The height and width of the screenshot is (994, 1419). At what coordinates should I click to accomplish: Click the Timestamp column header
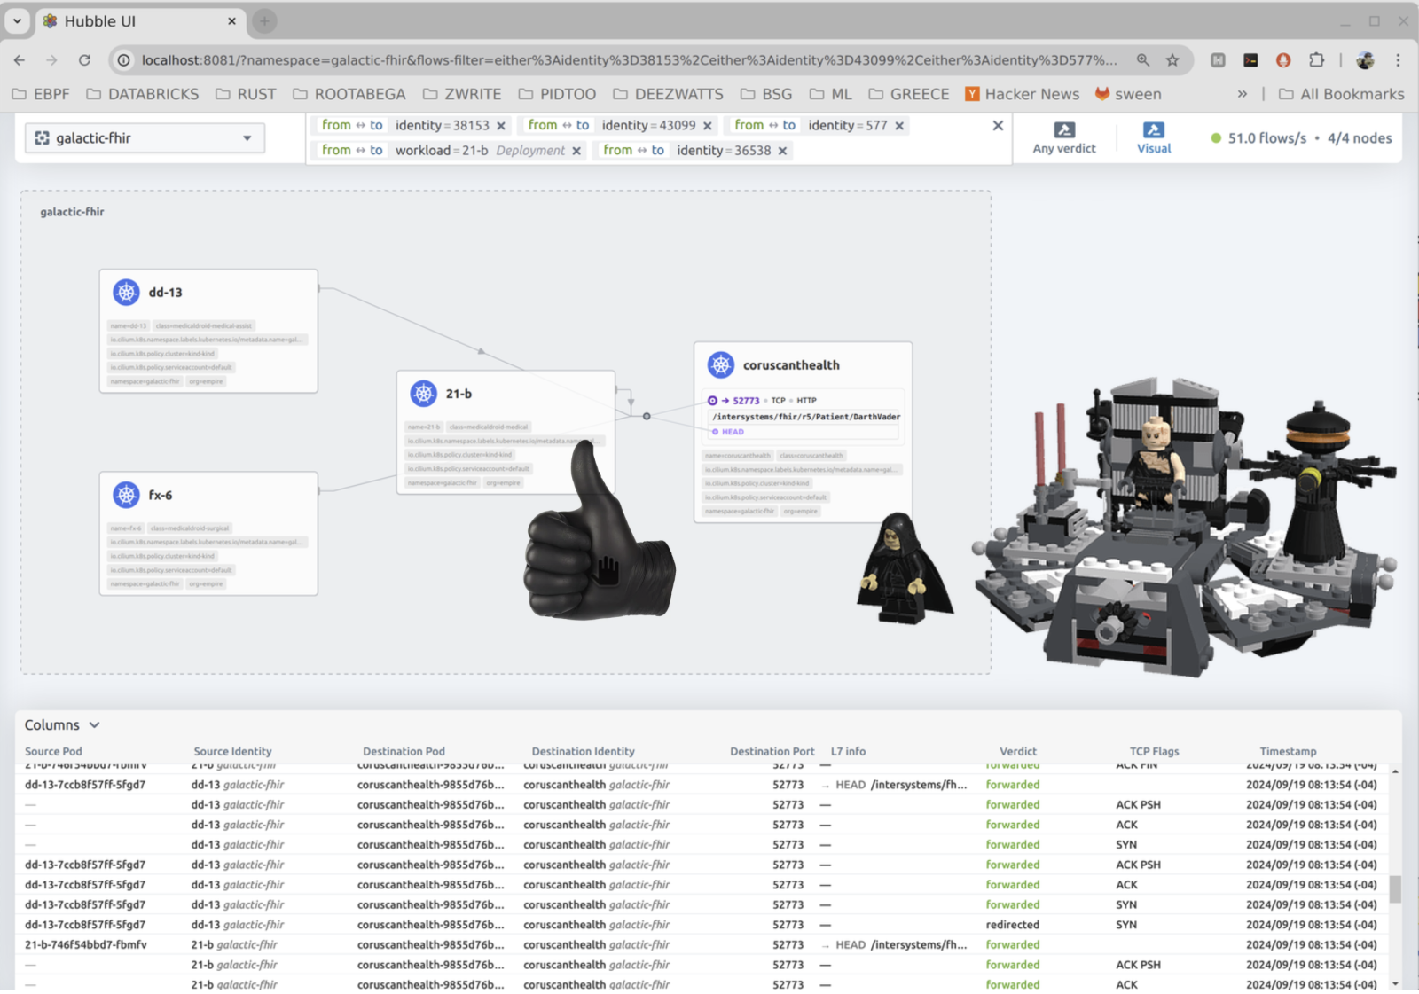point(1288,751)
